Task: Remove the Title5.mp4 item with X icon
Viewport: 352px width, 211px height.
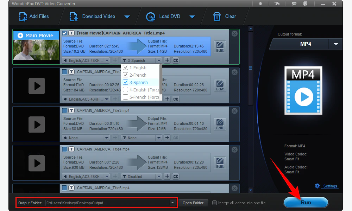Action: point(234,188)
